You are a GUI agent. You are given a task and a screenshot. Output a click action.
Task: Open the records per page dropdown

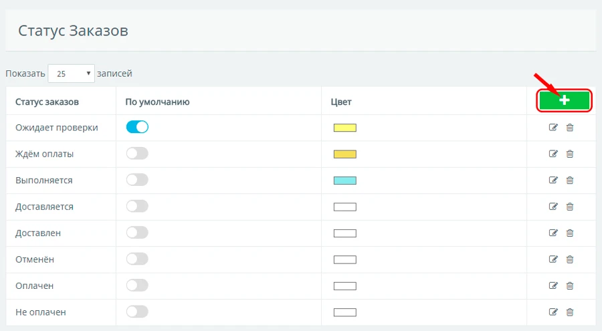pyautogui.click(x=70, y=74)
